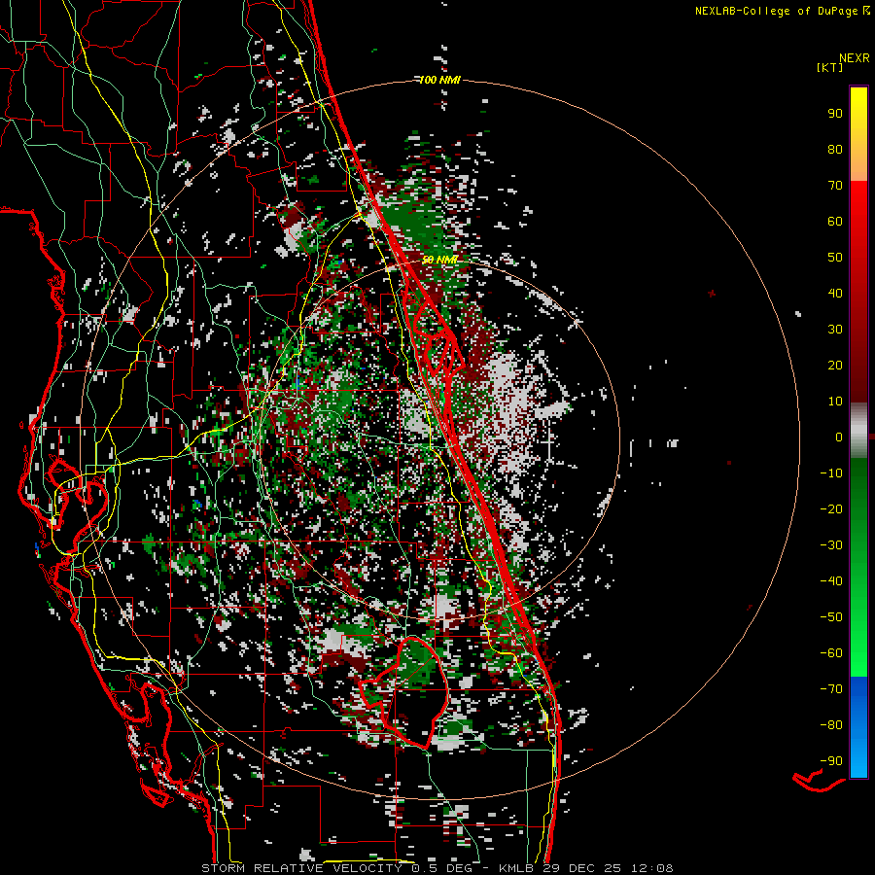Click the positive 50 scale value
The image size is (875, 875).
click(x=835, y=258)
